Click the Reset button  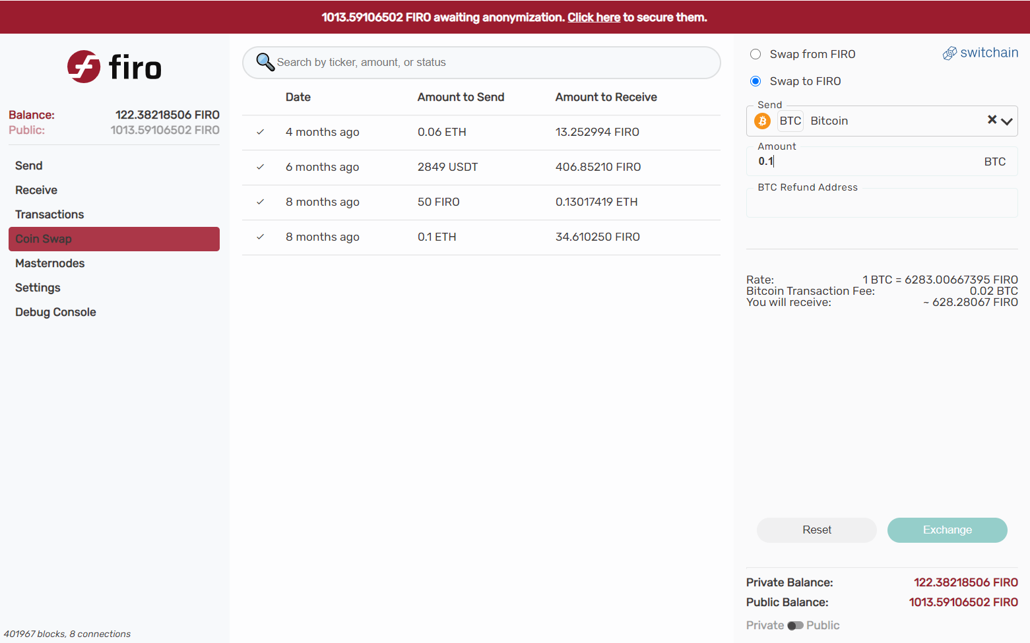pos(817,530)
